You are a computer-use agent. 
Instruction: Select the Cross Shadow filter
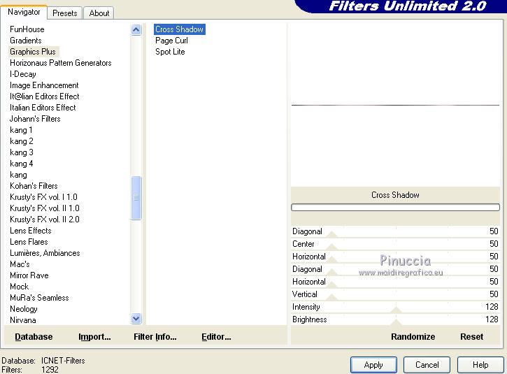point(180,29)
